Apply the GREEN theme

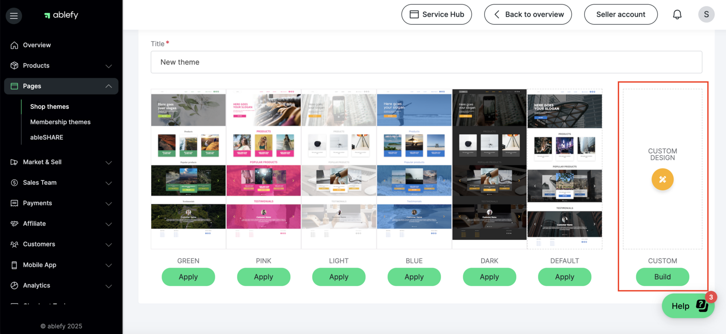click(188, 277)
